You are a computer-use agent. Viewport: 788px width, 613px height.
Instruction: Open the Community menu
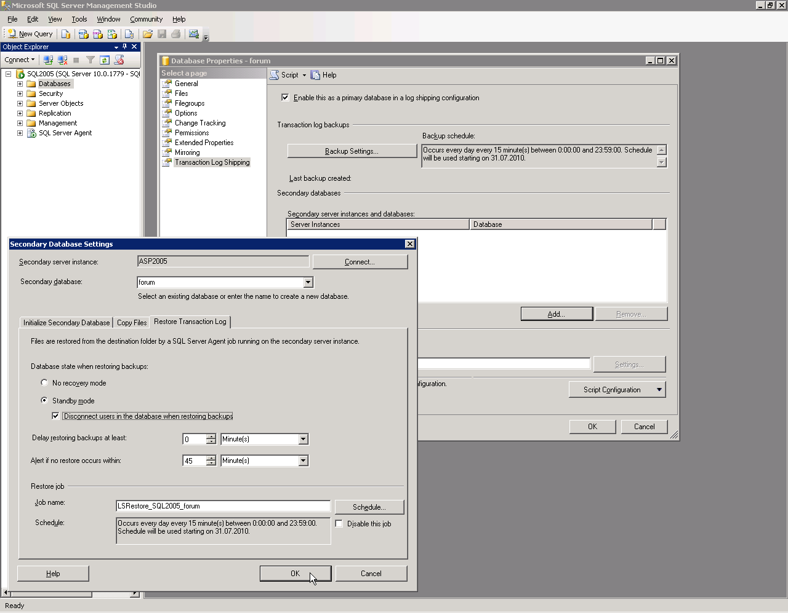147,19
